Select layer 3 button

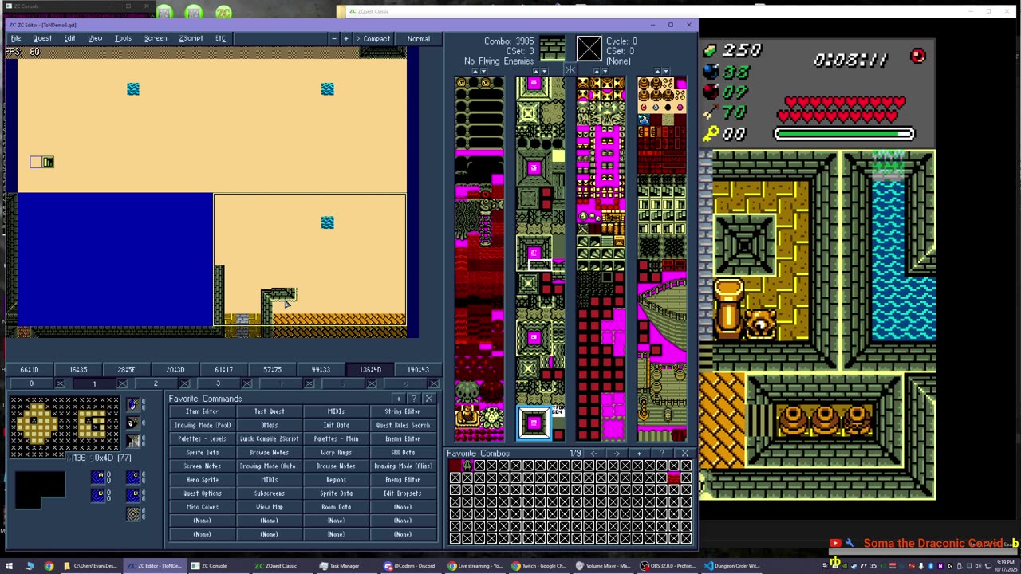[218, 383]
